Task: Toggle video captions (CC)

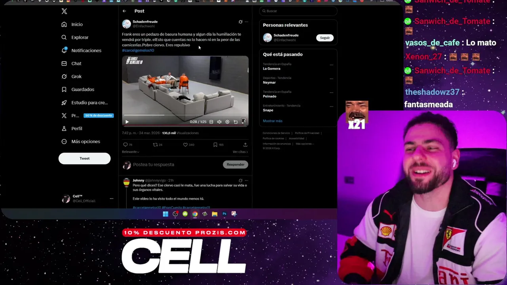Action: (x=211, y=122)
